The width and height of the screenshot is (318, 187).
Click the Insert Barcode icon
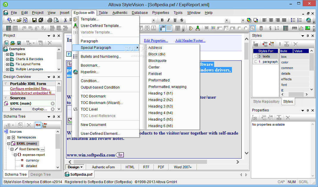[295, 28]
